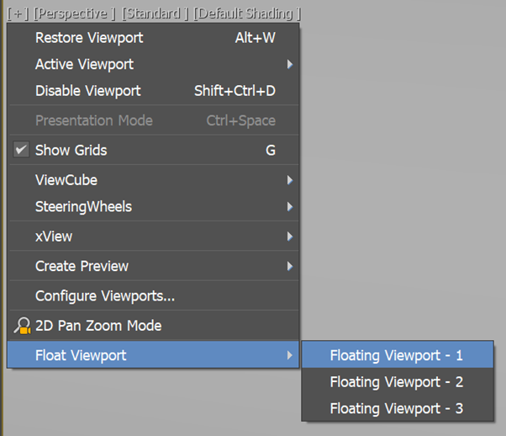Select Restore Viewport menu entry

[153, 38]
